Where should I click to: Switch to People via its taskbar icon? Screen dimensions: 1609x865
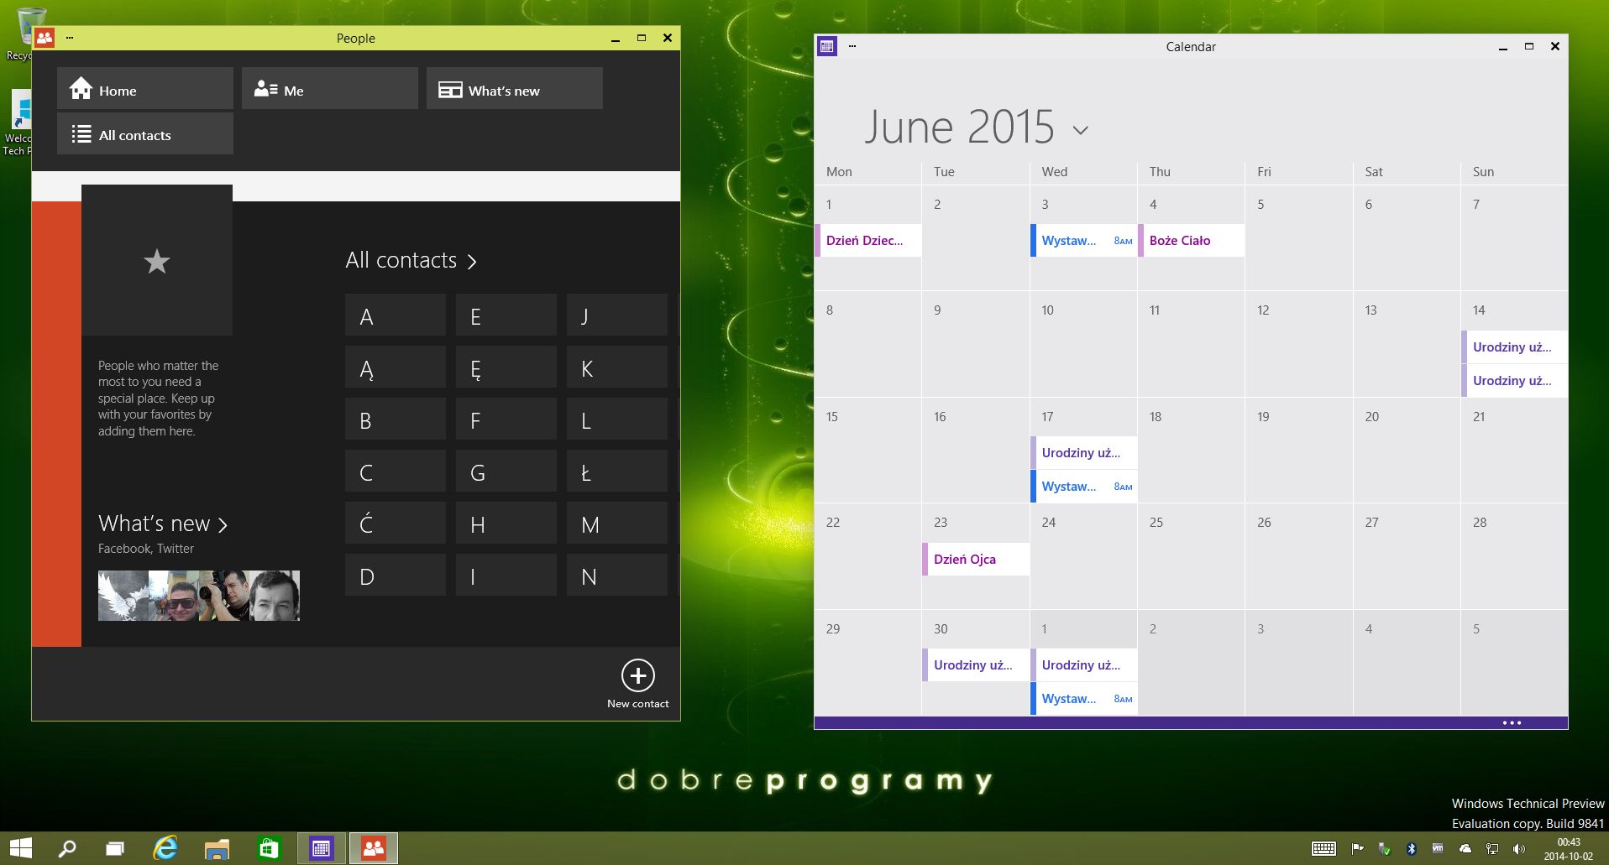(x=374, y=848)
